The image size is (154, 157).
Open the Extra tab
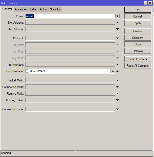click(x=33, y=9)
